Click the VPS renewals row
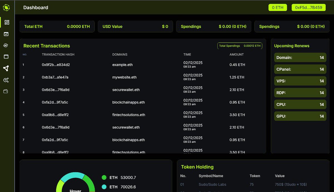This screenshot has width=334, height=192. pos(300,81)
